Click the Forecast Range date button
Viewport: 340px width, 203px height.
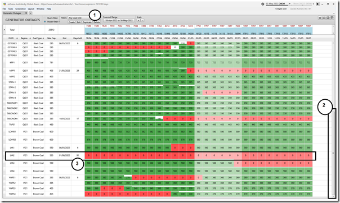[119, 20]
